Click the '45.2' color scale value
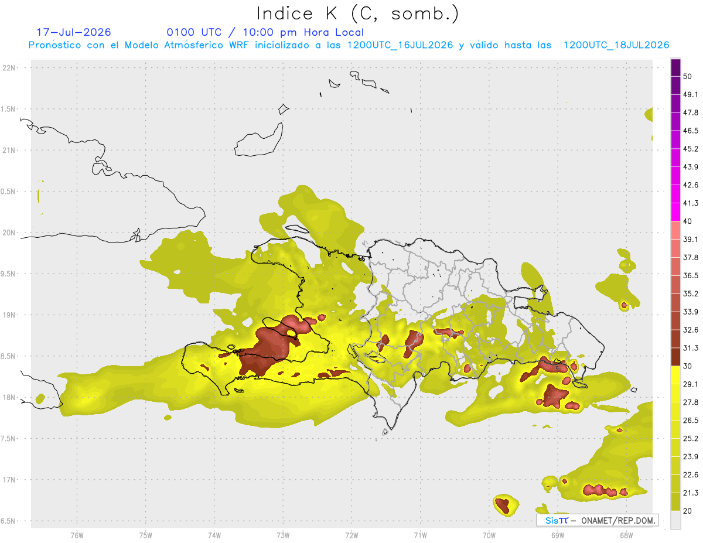This screenshot has width=703, height=543. click(691, 149)
